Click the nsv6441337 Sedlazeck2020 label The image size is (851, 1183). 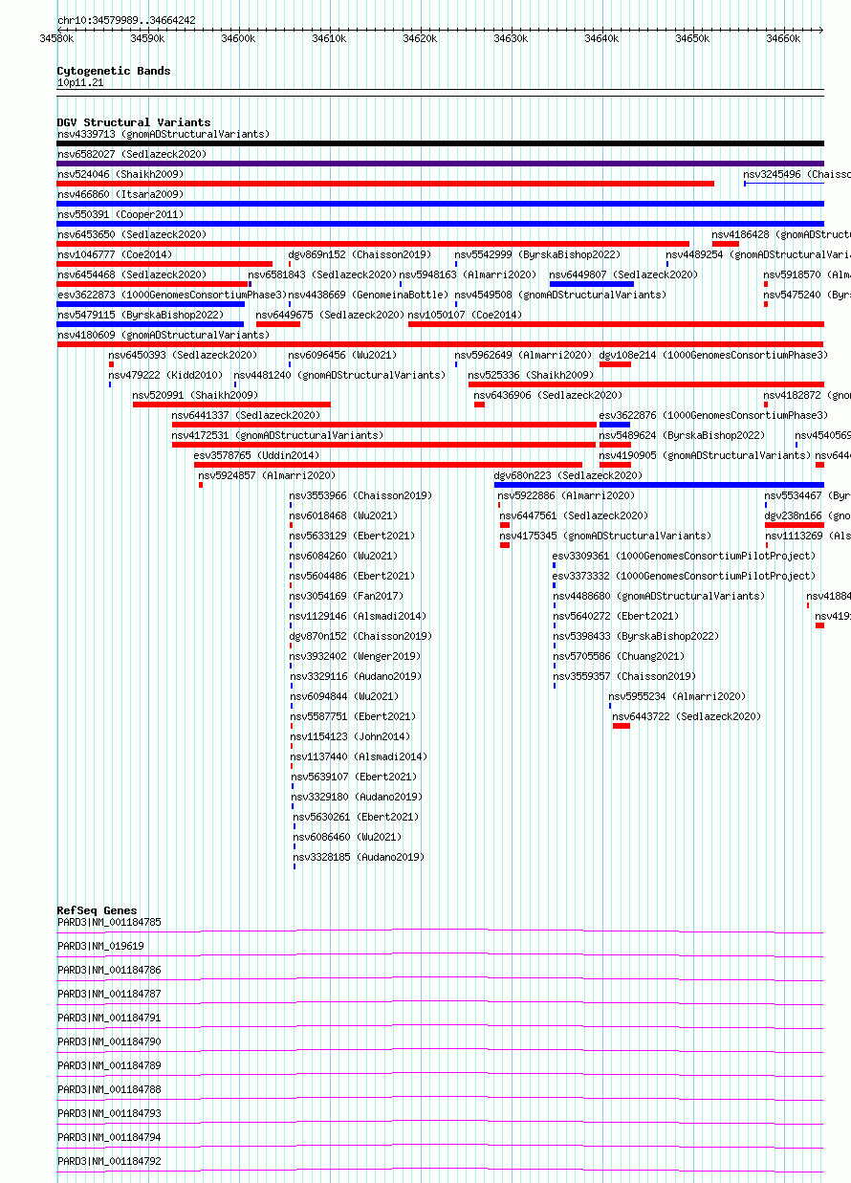point(247,415)
